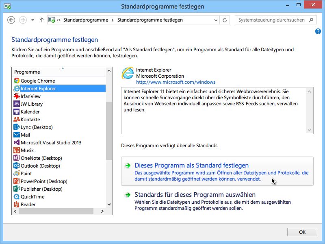Screen dimensions: 325x244
Task: Select JW Library in the list
Action: (58, 104)
